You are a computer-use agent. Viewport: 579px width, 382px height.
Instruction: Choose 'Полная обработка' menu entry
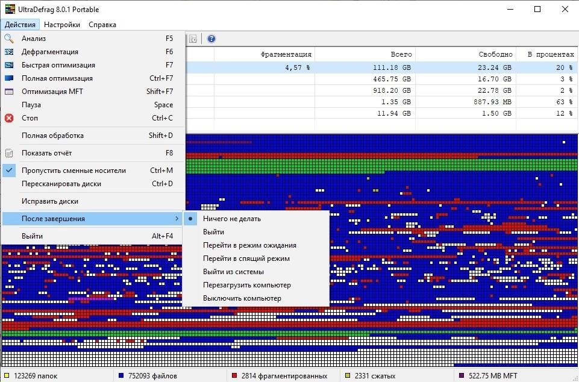92,136
